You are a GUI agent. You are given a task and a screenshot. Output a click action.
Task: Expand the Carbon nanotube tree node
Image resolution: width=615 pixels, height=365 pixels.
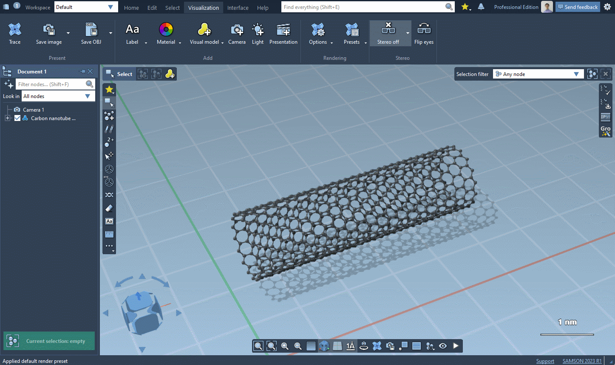[7, 118]
